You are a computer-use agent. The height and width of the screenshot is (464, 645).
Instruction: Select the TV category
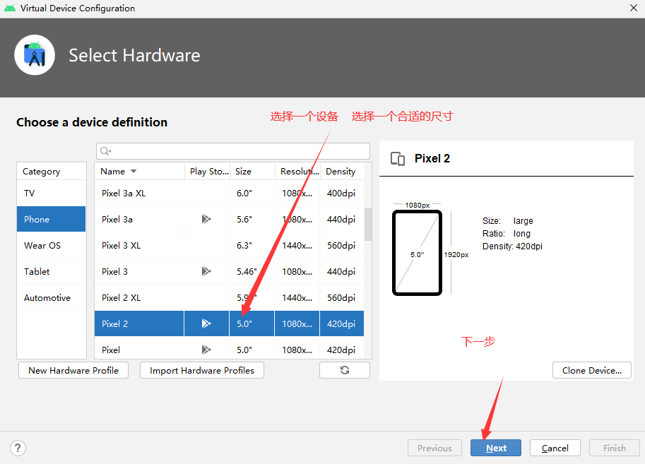[52, 194]
